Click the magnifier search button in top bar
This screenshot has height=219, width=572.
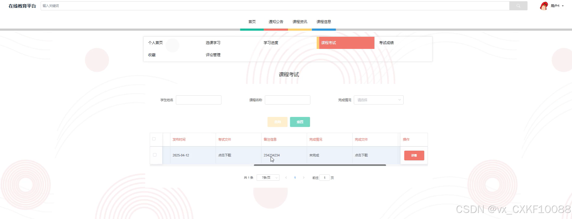coord(518,6)
